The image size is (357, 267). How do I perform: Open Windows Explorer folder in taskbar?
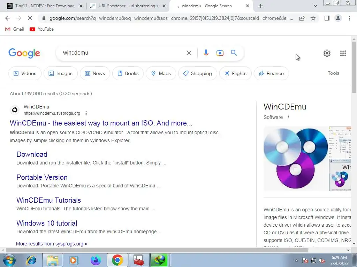(53, 260)
